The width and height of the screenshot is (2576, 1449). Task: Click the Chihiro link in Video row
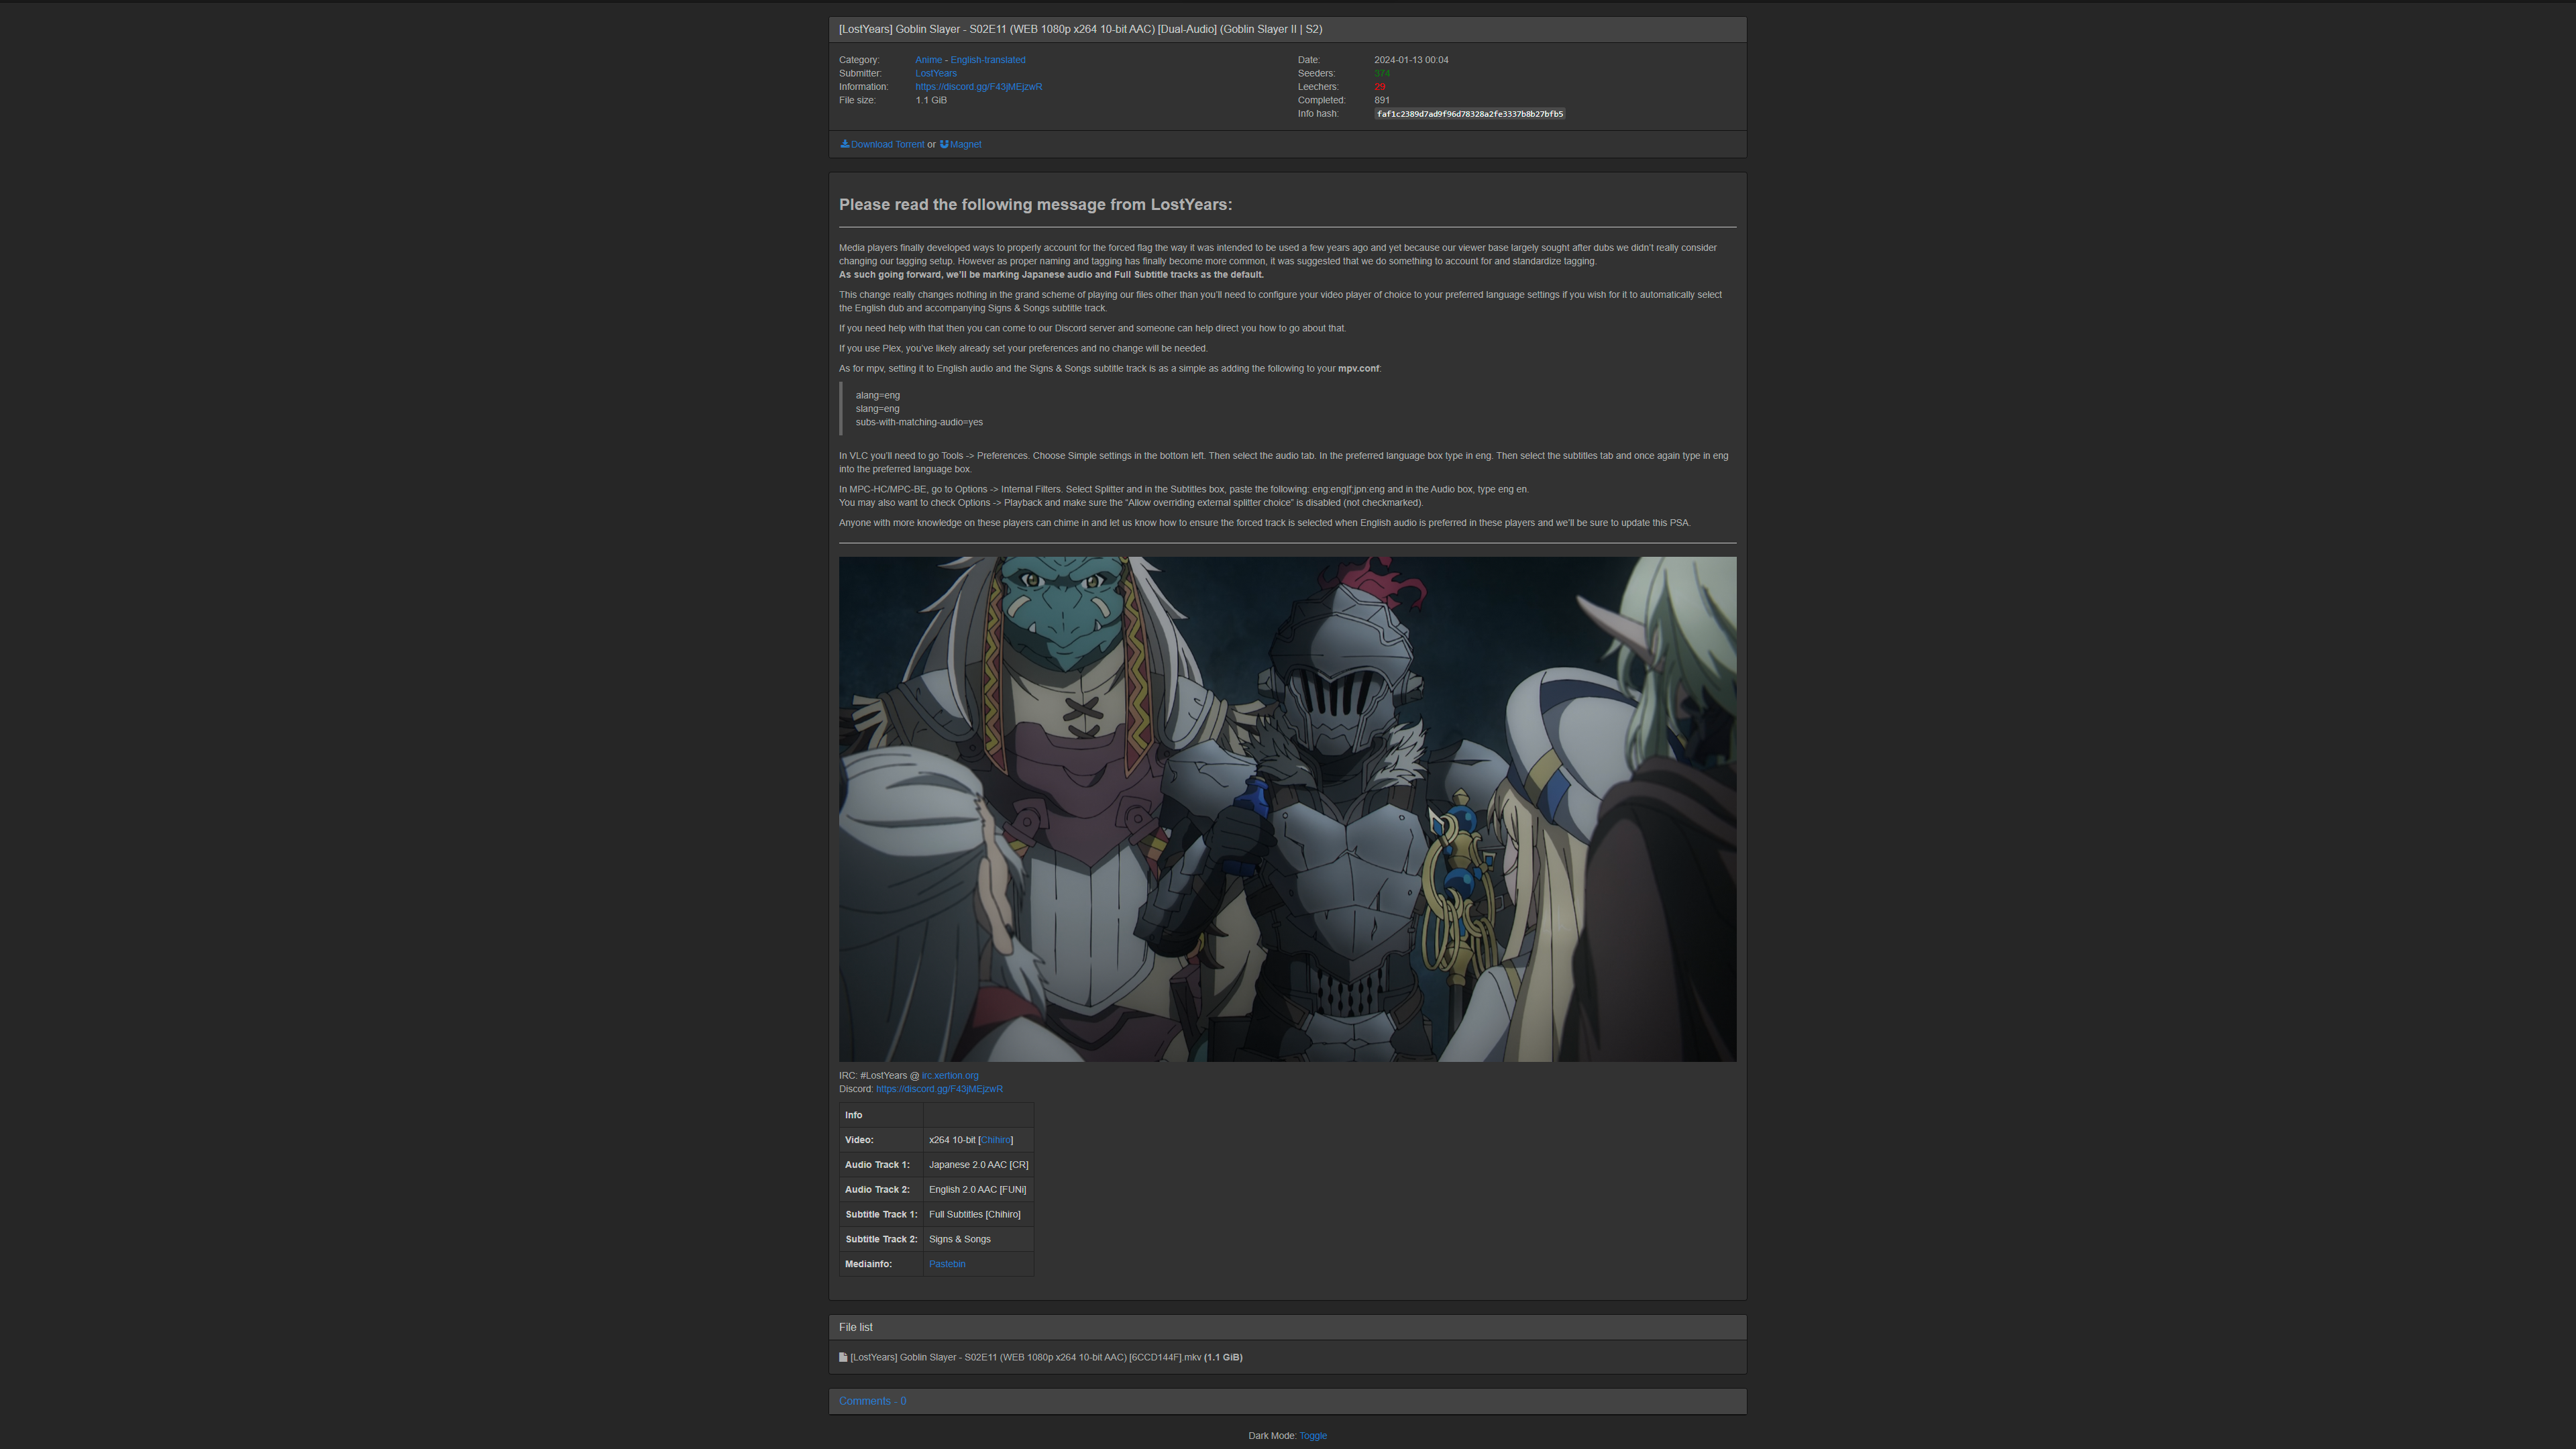995,1140
